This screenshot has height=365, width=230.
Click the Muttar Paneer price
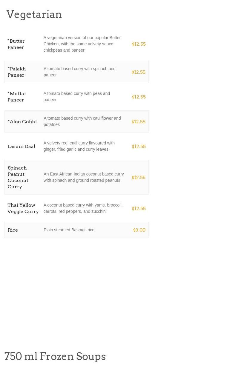coord(139,97)
